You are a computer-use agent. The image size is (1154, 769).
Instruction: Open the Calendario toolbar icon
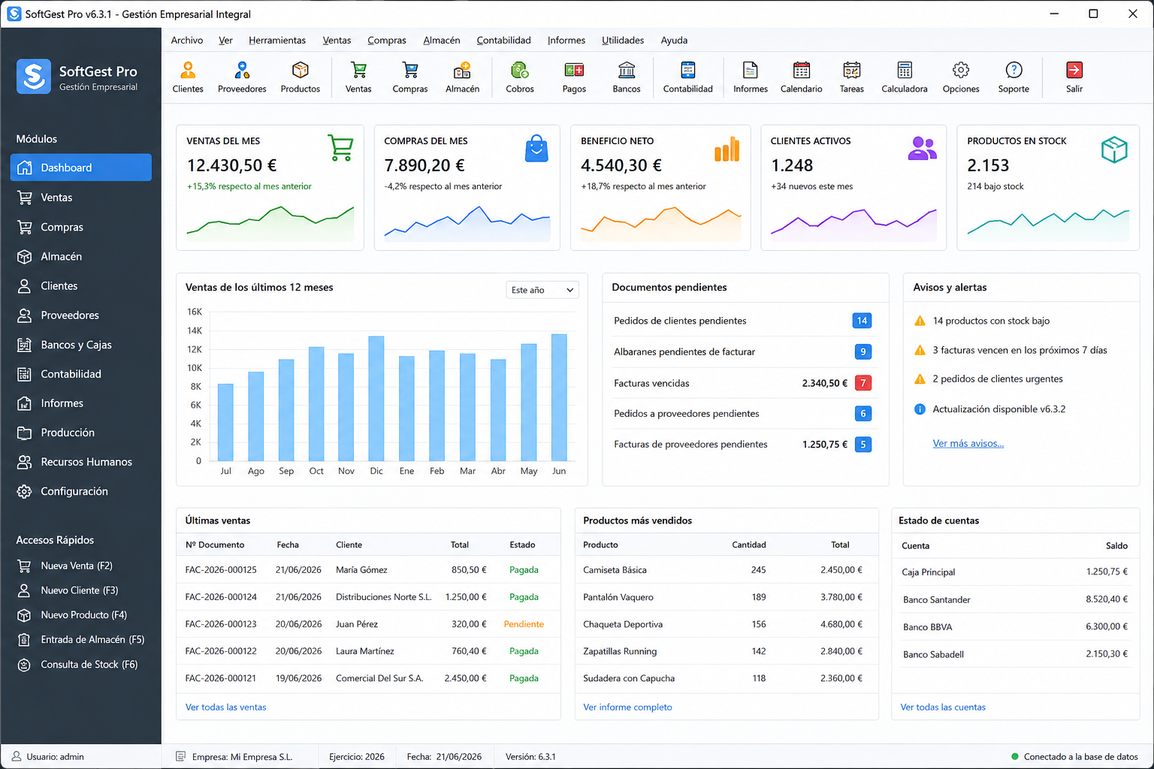click(x=802, y=77)
